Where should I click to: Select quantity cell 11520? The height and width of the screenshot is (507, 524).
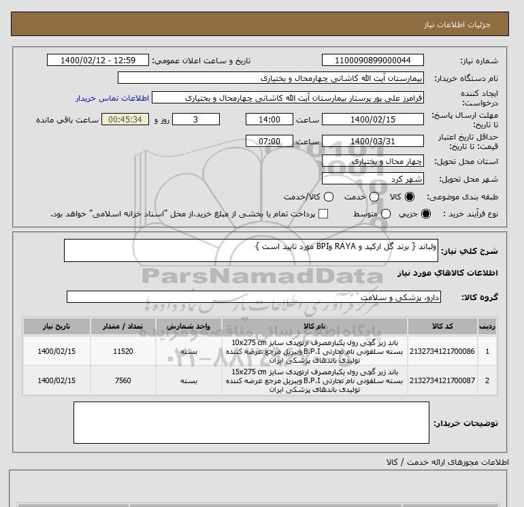click(x=123, y=351)
